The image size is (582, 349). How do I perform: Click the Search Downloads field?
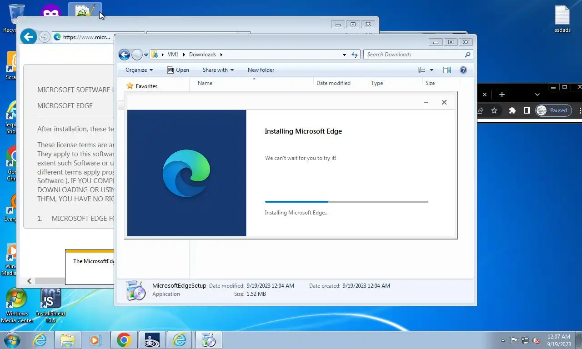(418, 55)
